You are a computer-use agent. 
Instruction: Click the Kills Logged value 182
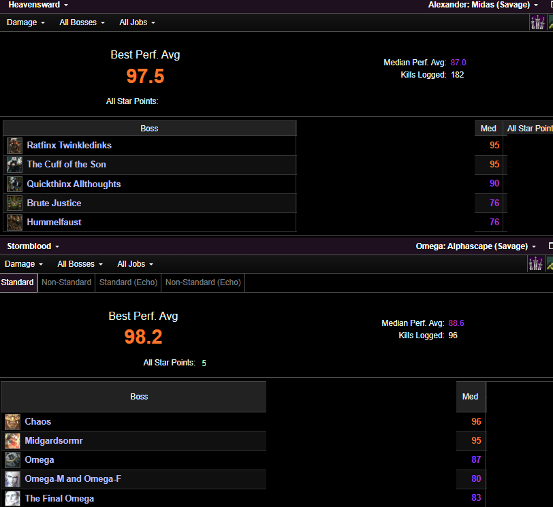click(458, 75)
